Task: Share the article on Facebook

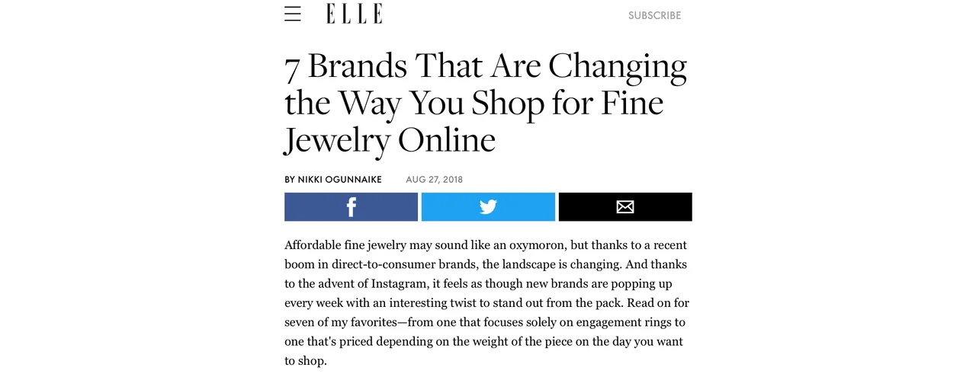Action: [351, 207]
